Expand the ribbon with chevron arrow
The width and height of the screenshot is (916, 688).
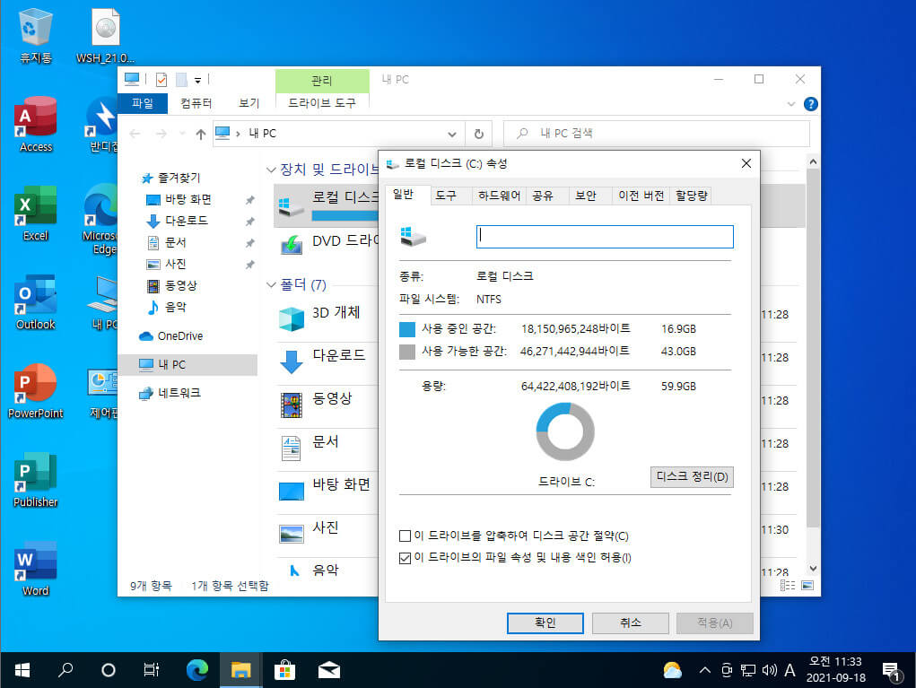[x=791, y=104]
